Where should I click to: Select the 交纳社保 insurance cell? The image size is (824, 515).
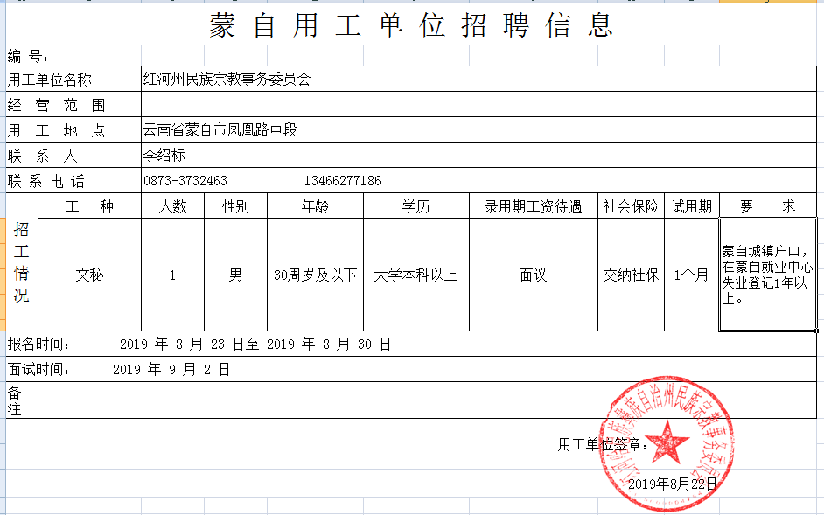pyautogui.click(x=631, y=275)
